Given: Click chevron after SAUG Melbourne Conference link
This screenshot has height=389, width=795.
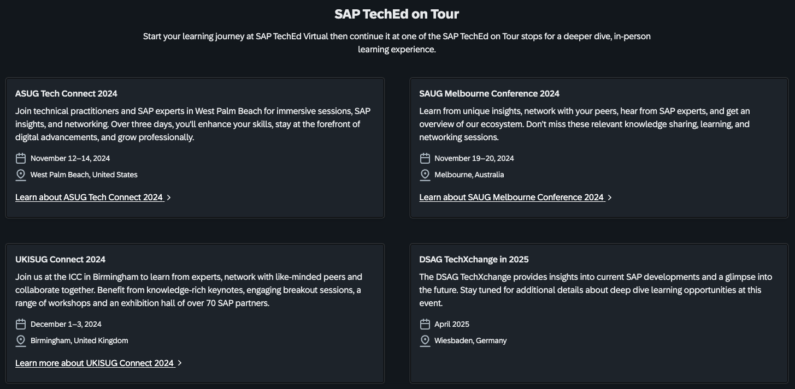Looking at the screenshot, I should 610,198.
